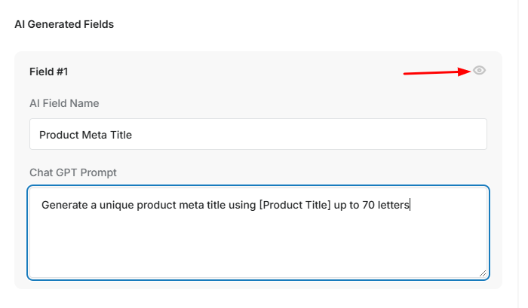Click the words "up to" in the prompt
Viewport: 528px width, 308px height.
click(346, 205)
